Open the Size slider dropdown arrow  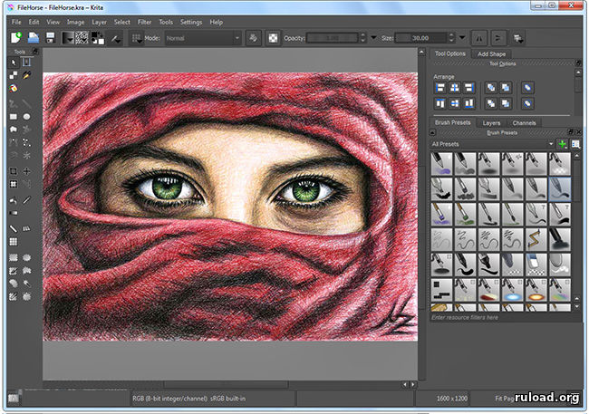464,38
